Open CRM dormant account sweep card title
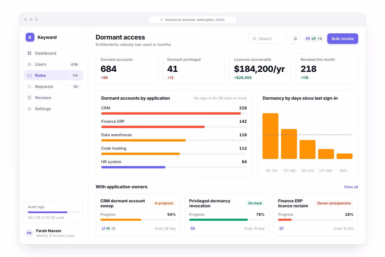The height and width of the screenshot is (257, 385). (123, 203)
